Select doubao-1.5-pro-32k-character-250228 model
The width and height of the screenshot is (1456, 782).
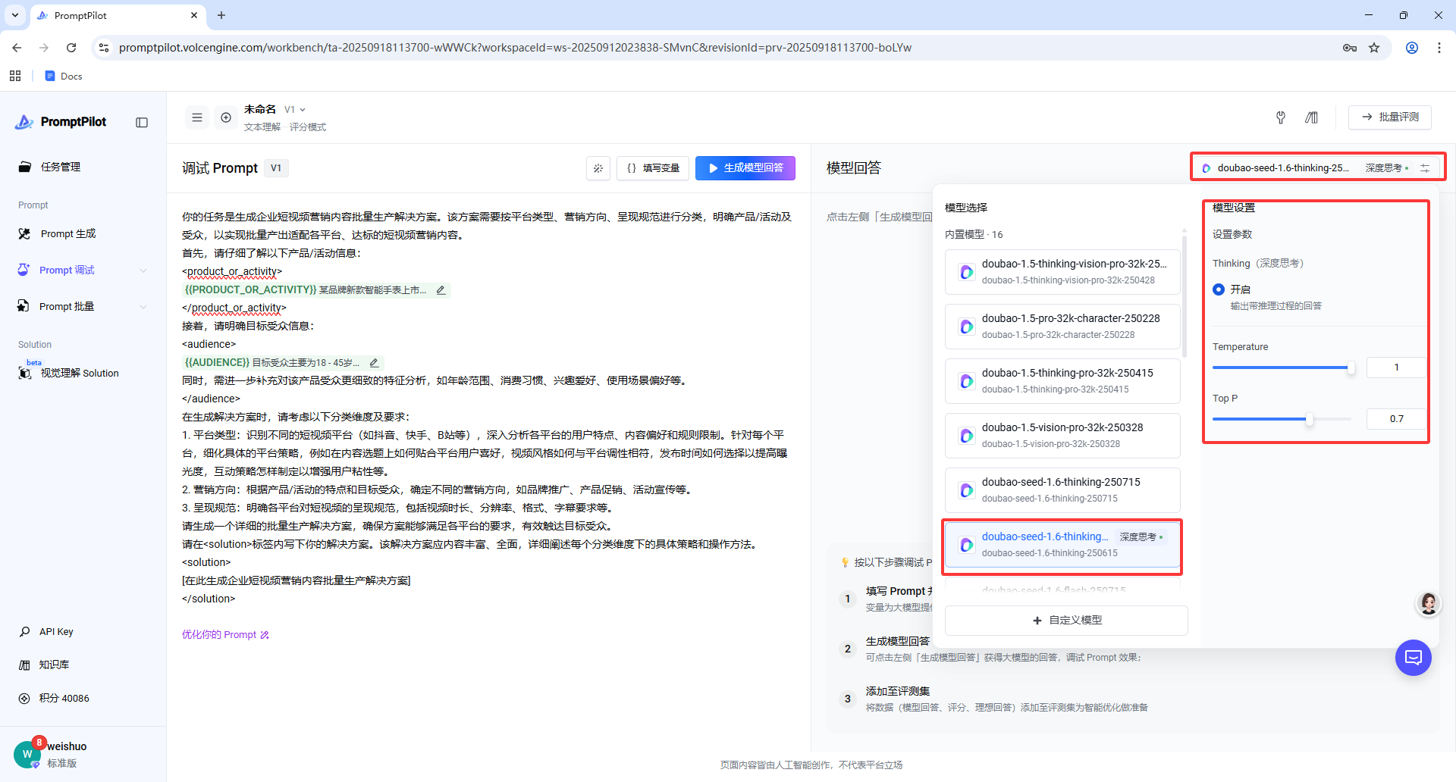point(1062,327)
